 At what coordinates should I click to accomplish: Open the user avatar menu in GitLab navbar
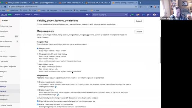tap(155, 15)
